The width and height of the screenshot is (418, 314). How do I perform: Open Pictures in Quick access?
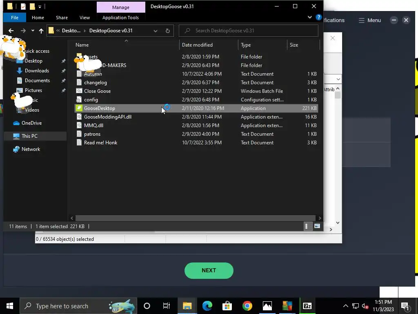coord(33,90)
